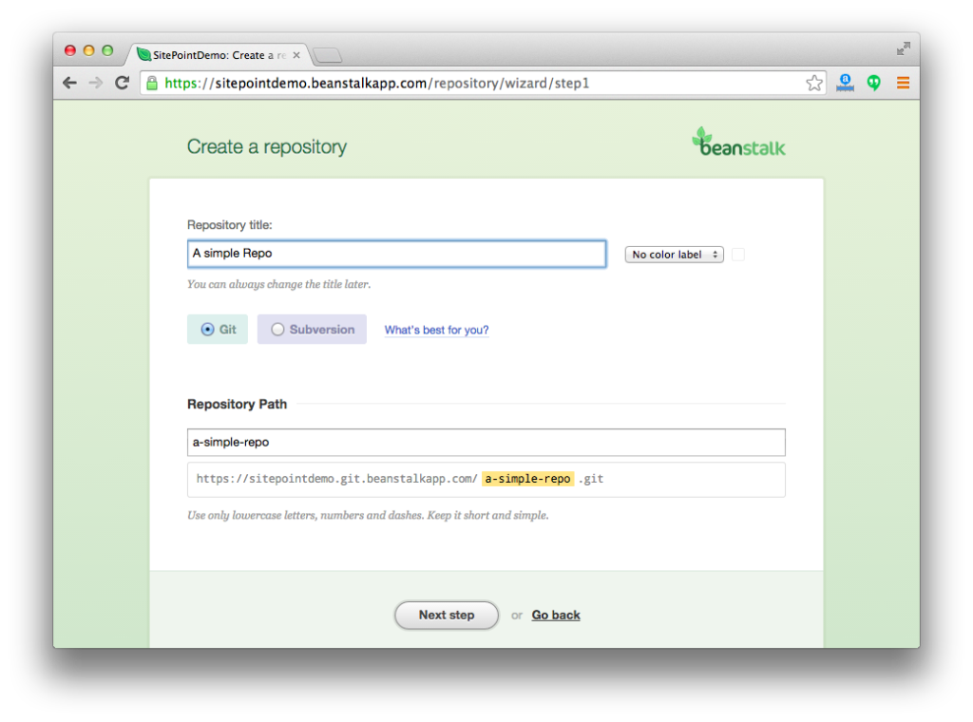Click the Next step button
Screen dimensions: 973x722
[447, 615]
